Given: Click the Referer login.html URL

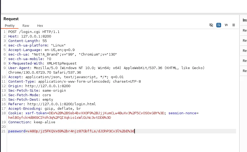Looking at the screenshot, I should 62,104.
